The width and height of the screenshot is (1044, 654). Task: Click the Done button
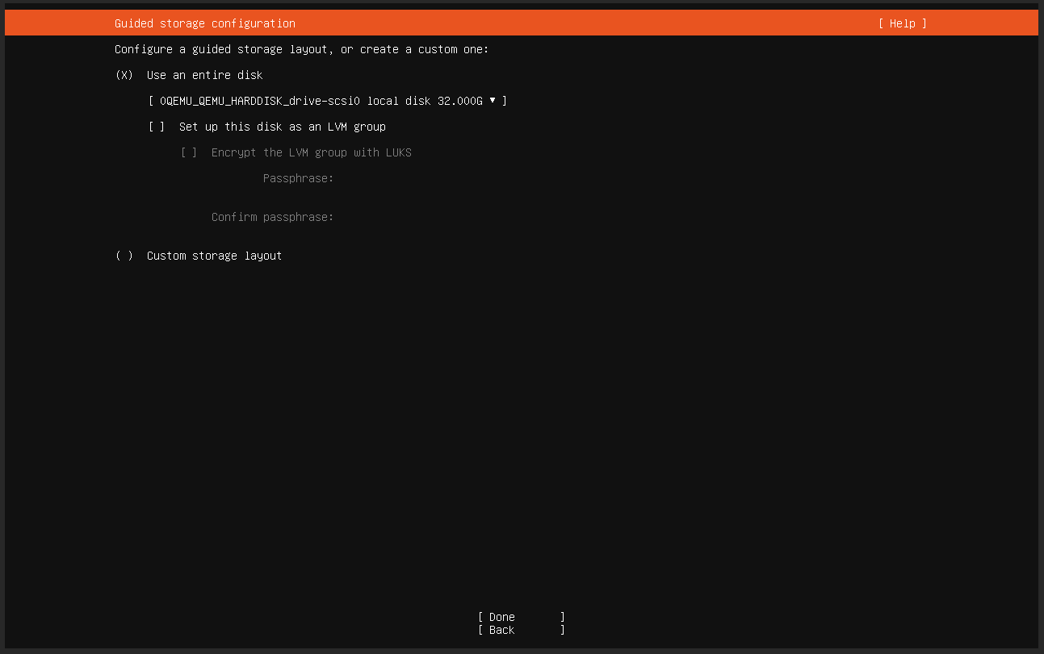point(522,617)
